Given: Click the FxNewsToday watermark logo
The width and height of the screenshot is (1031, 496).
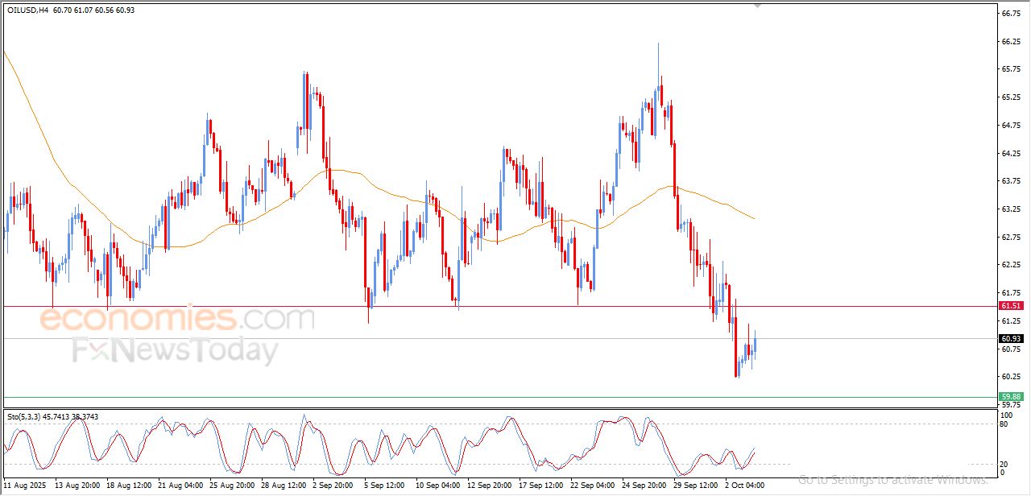Looking at the screenshot, I should tap(175, 351).
